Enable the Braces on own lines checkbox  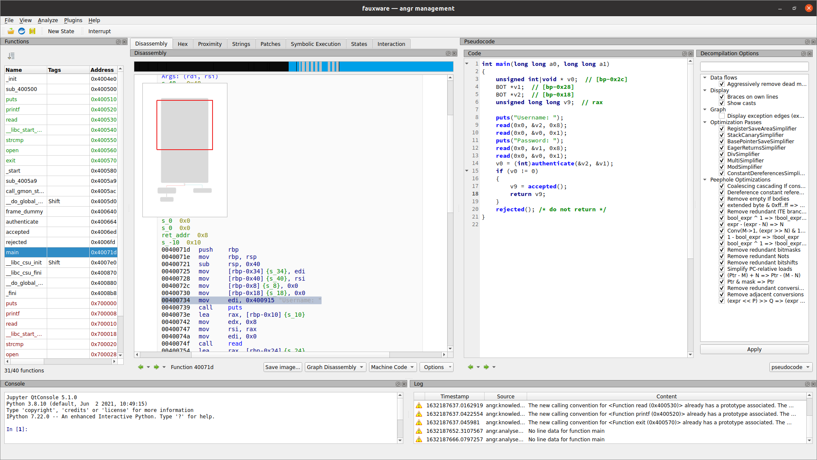[x=722, y=97]
